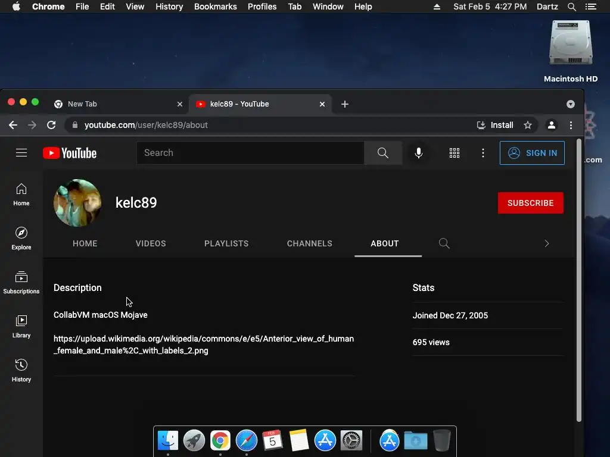Open System Preferences from the Dock
The image size is (610, 457).
351,440
